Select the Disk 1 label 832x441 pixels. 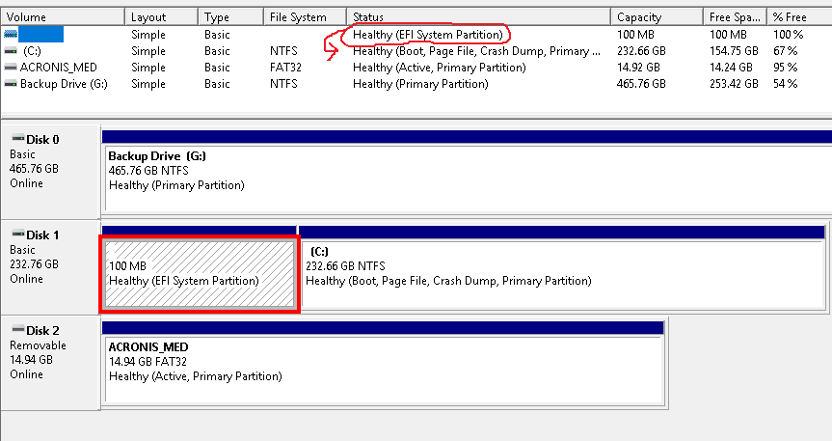[42, 234]
